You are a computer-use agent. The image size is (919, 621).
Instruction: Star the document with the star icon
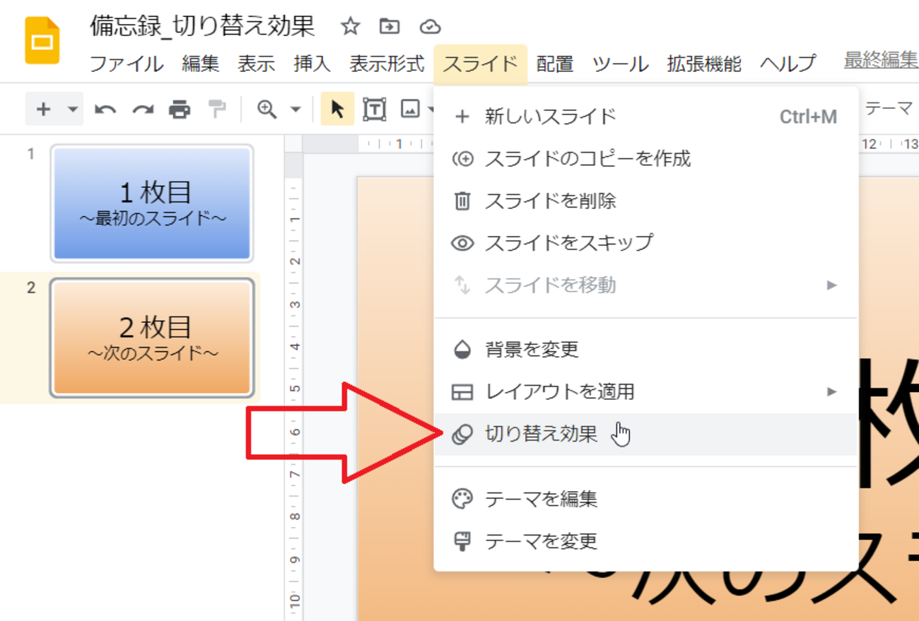[x=350, y=27]
